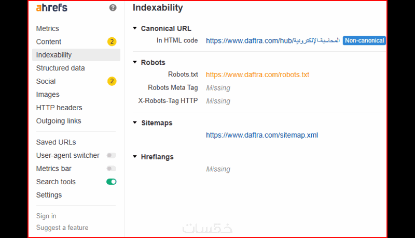The width and height of the screenshot is (415, 238).
Task: Toggle the User-agent switcher on
Action: [x=111, y=155]
